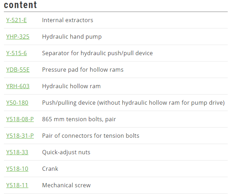Follow the YDB-55E link
This screenshot has width=228, height=195.
coord(18,70)
